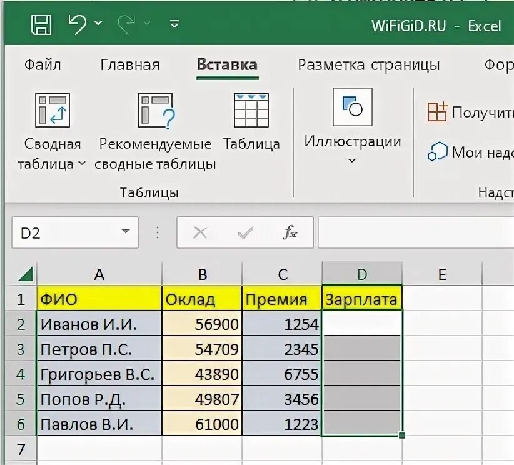Switch to the Главная tab

pos(130,64)
